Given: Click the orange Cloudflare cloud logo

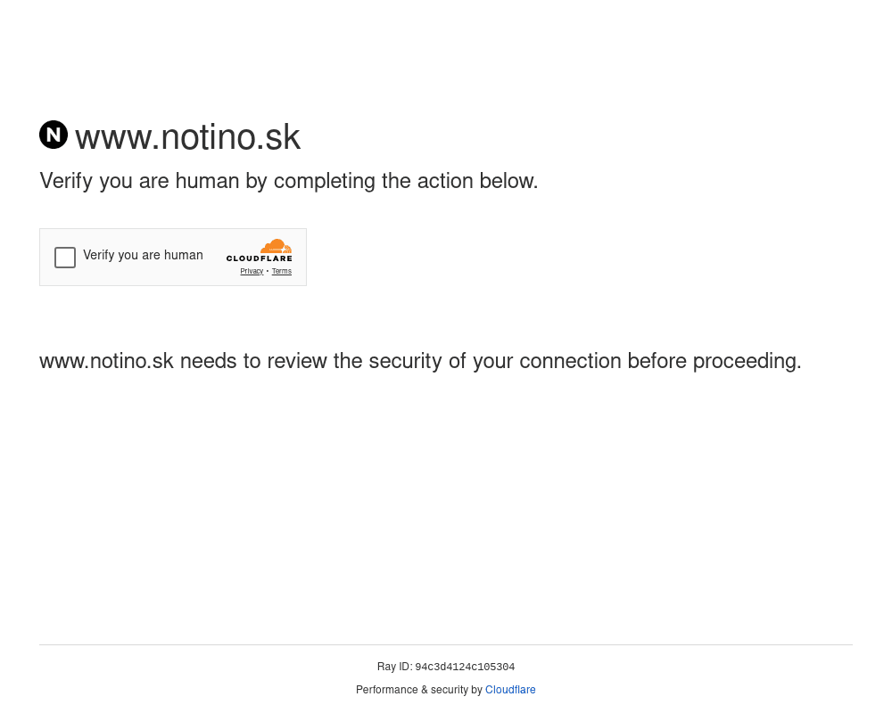Looking at the screenshot, I should click(276, 246).
